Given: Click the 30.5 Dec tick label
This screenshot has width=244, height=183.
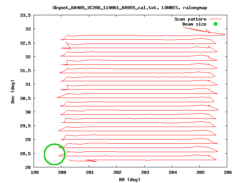Looking at the screenshot, I should [25, 98].
